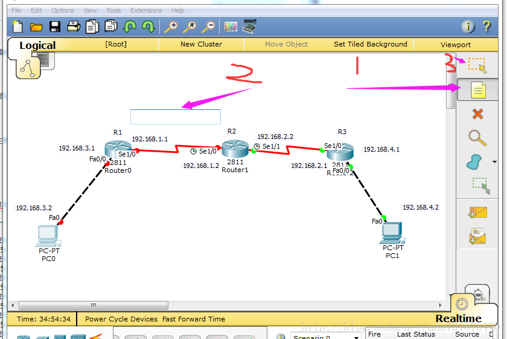Select the PC1 computer icon

tap(392, 233)
